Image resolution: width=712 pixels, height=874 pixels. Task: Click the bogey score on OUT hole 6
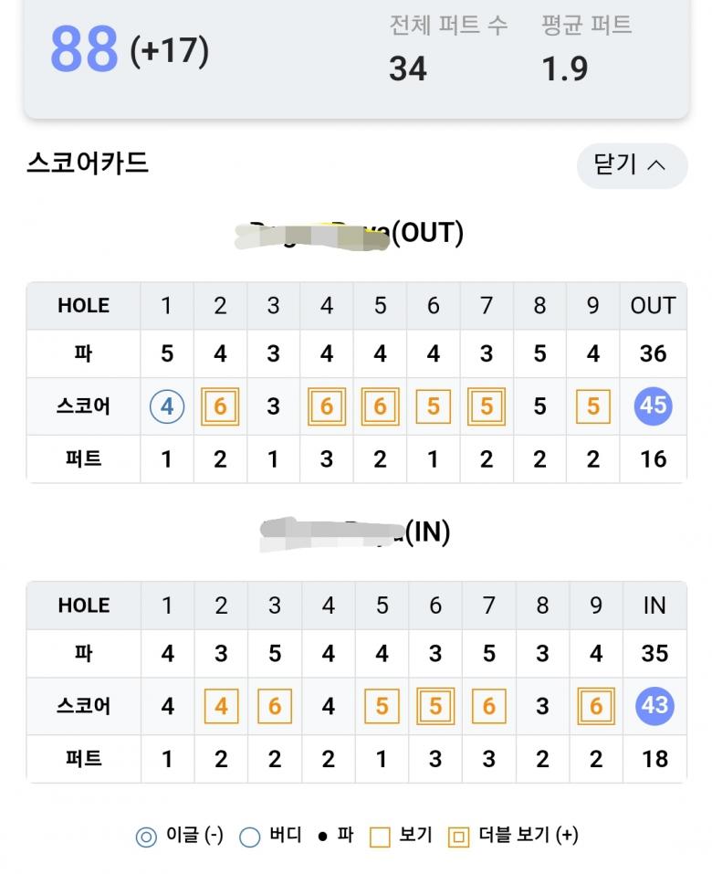click(434, 406)
